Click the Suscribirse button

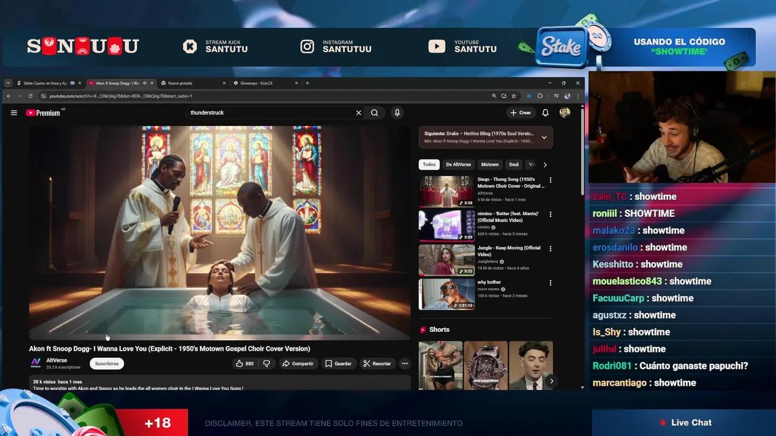107,363
